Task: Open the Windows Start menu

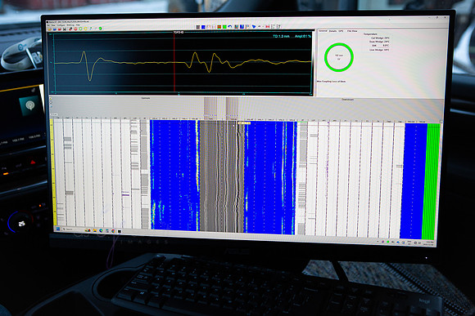Action: tap(58, 229)
